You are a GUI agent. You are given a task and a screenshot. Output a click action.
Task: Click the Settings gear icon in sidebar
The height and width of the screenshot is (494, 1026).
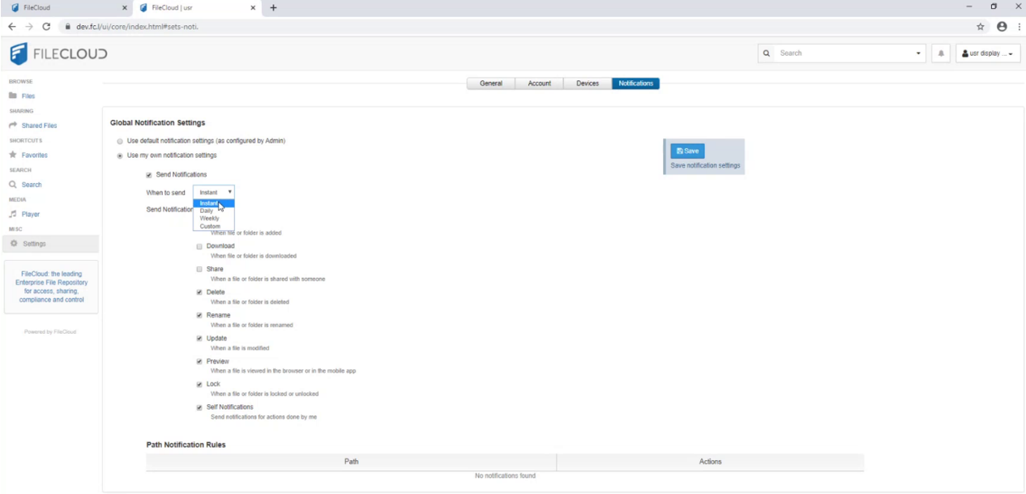[x=14, y=244]
